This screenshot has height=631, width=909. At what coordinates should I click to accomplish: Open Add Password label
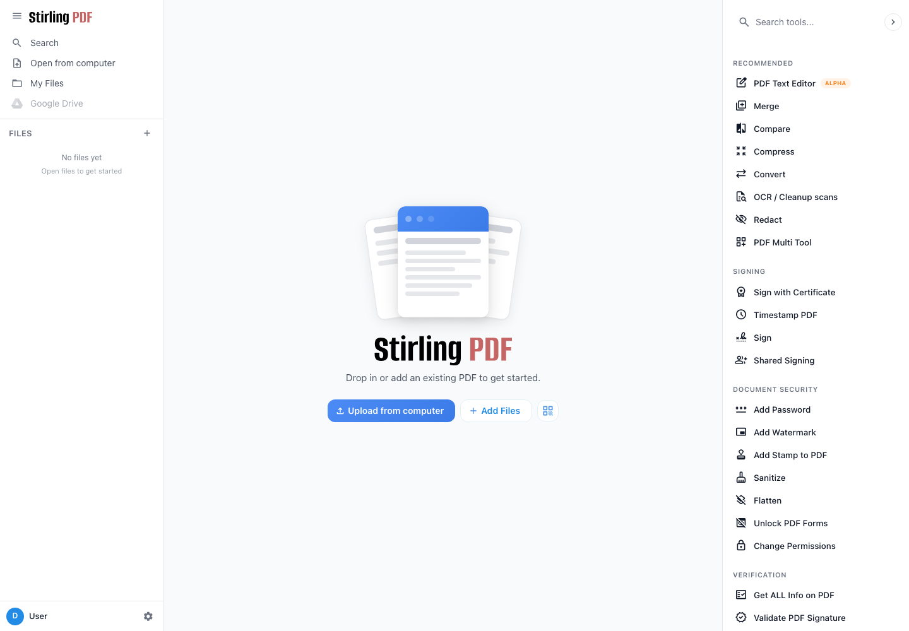point(782,410)
